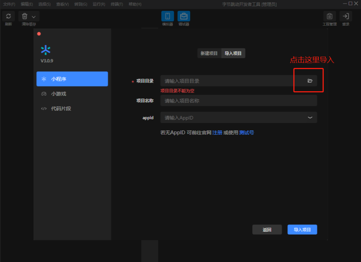Switch to the 导入项目 tab
This screenshot has width=361, height=262.
coord(233,53)
